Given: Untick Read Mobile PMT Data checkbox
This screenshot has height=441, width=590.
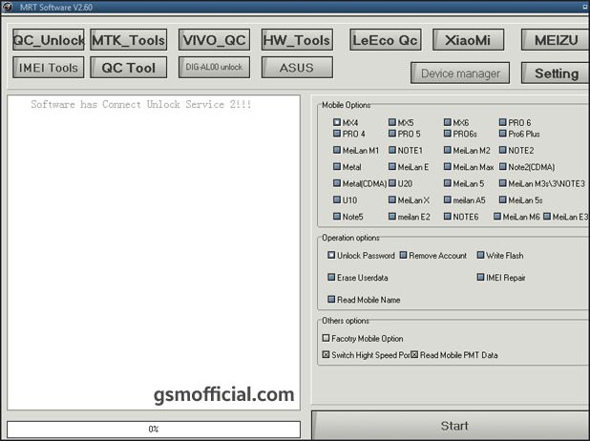Looking at the screenshot, I should (414, 354).
